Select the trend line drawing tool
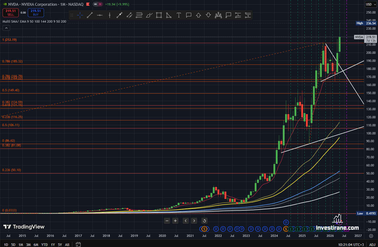 pyautogui.click(x=90, y=15)
